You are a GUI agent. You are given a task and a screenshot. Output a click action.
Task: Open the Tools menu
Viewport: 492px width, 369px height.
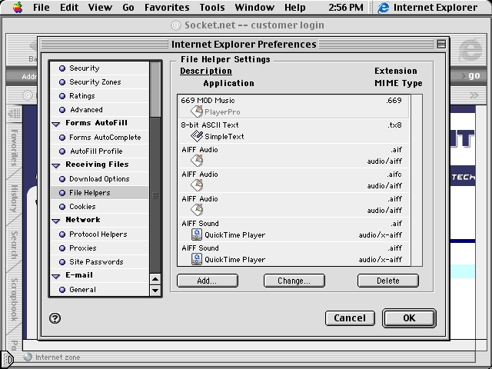click(212, 7)
